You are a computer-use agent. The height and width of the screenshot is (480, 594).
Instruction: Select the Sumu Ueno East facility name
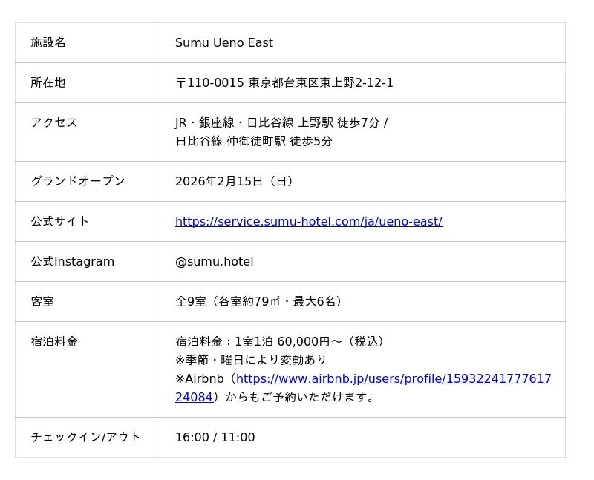(223, 43)
